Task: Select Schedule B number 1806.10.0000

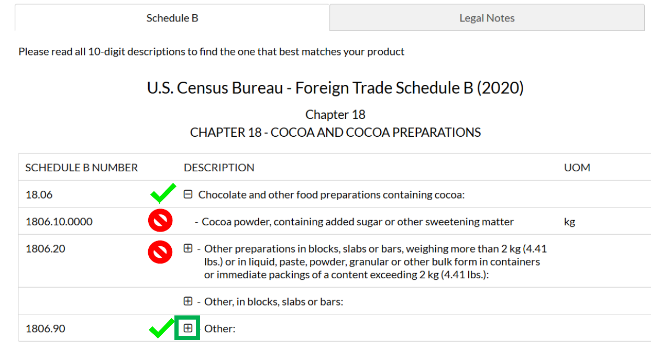Action: [59, 222]
